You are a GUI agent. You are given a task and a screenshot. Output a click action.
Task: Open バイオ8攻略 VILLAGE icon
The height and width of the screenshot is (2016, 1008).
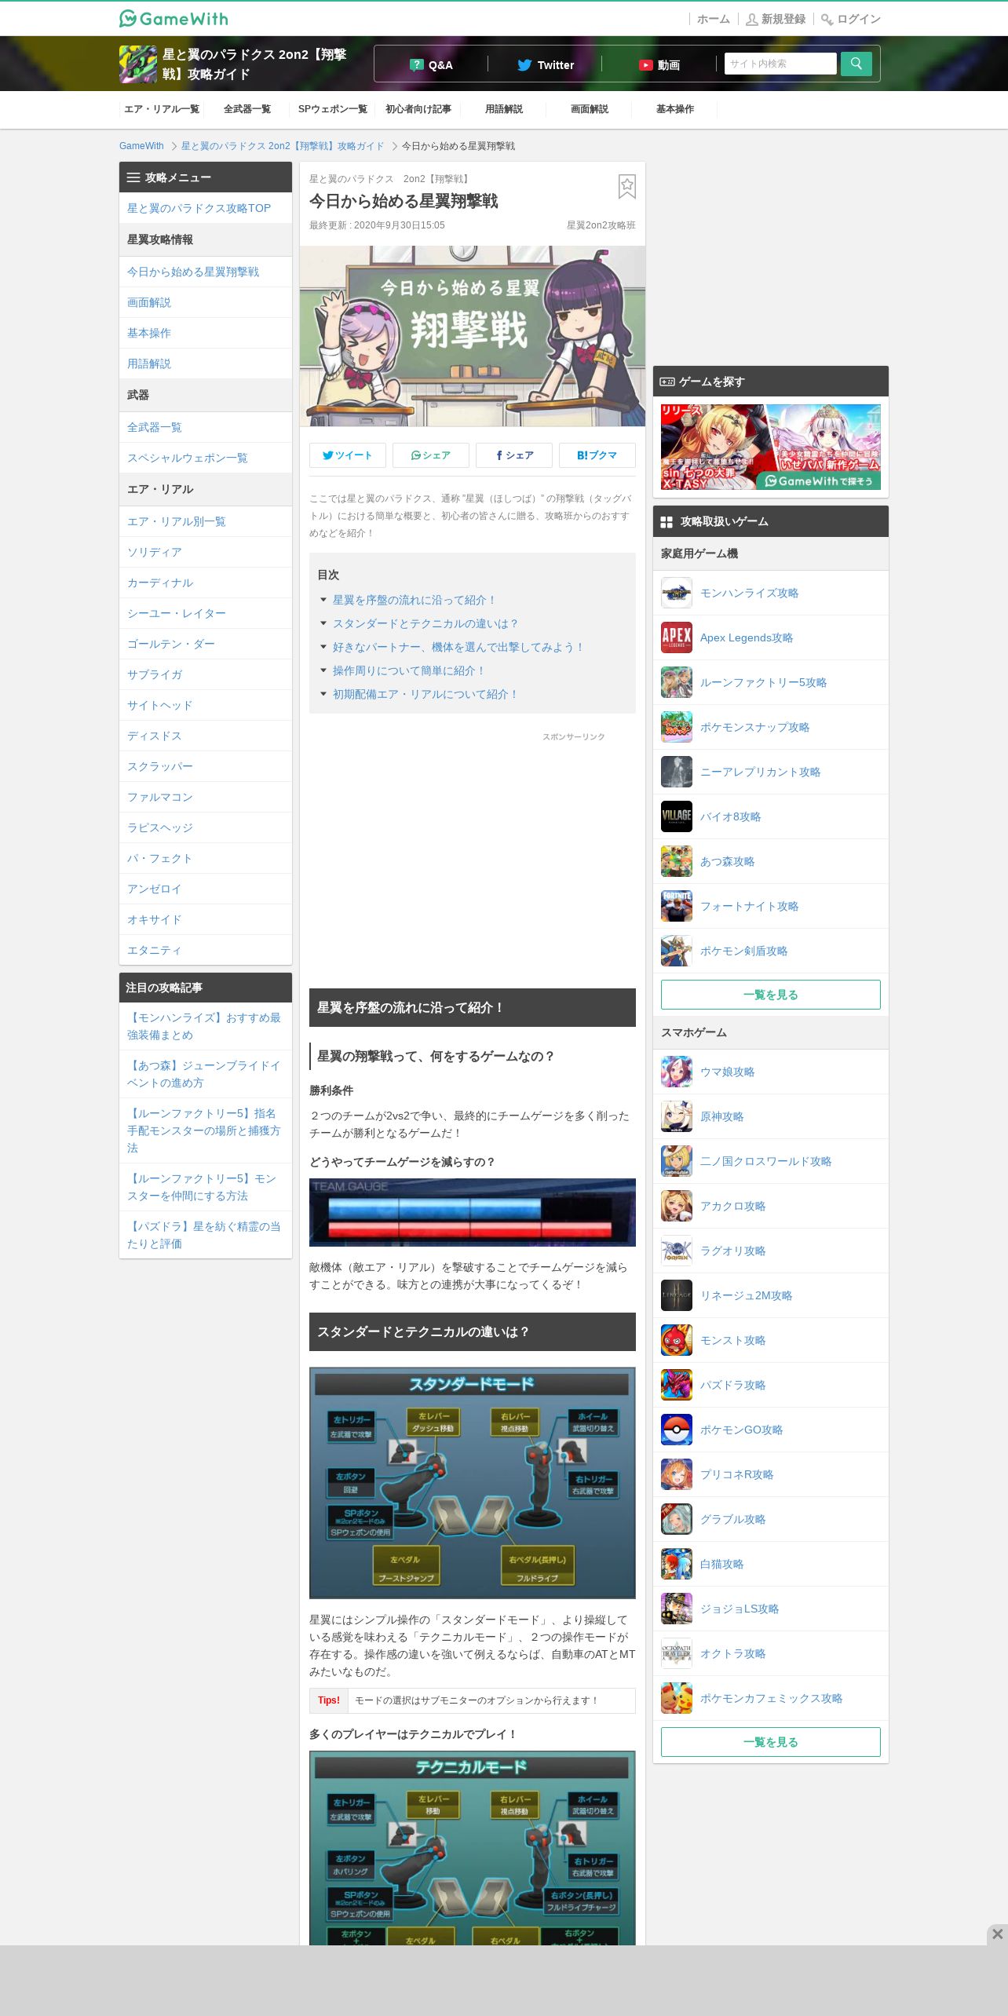tap(677, 816)
